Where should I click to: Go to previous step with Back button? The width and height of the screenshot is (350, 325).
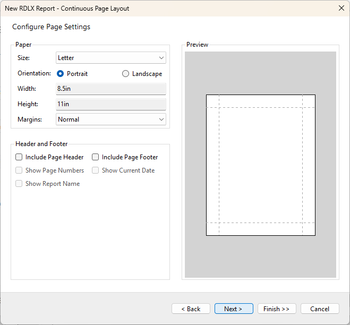(x=191, y=309)
